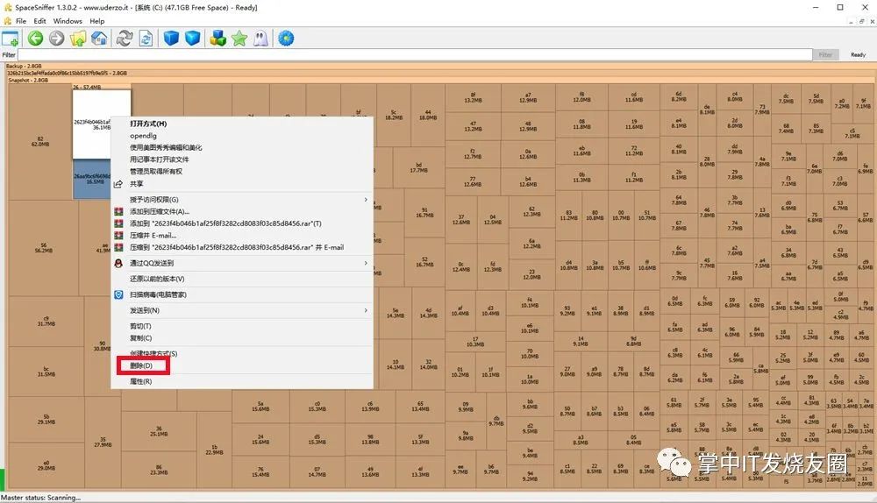Screen dimensions: 877x503
Task: Click Master status: Scanning... in status bar
Action: [x=41, y=498]
